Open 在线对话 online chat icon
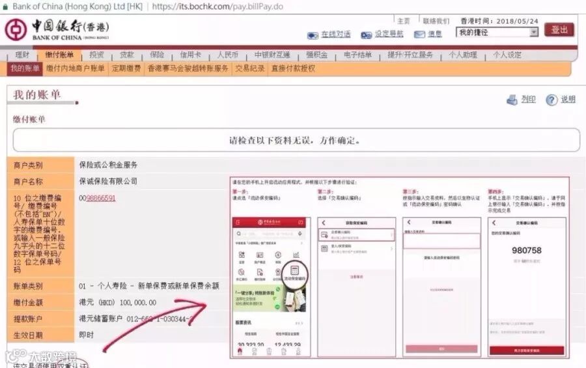Screen dimensions: 586x368 click(x=313, y=35)
